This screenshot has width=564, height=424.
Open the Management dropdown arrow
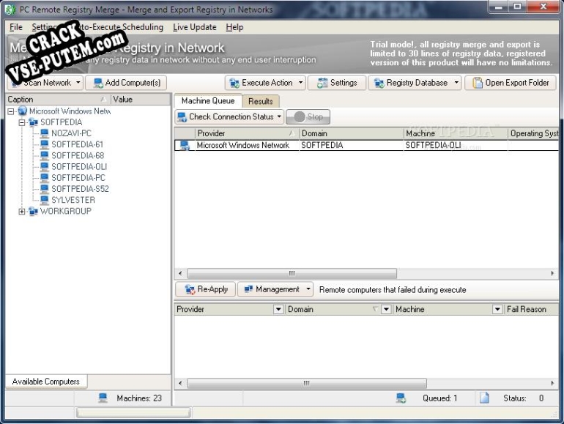coord(308,289)
